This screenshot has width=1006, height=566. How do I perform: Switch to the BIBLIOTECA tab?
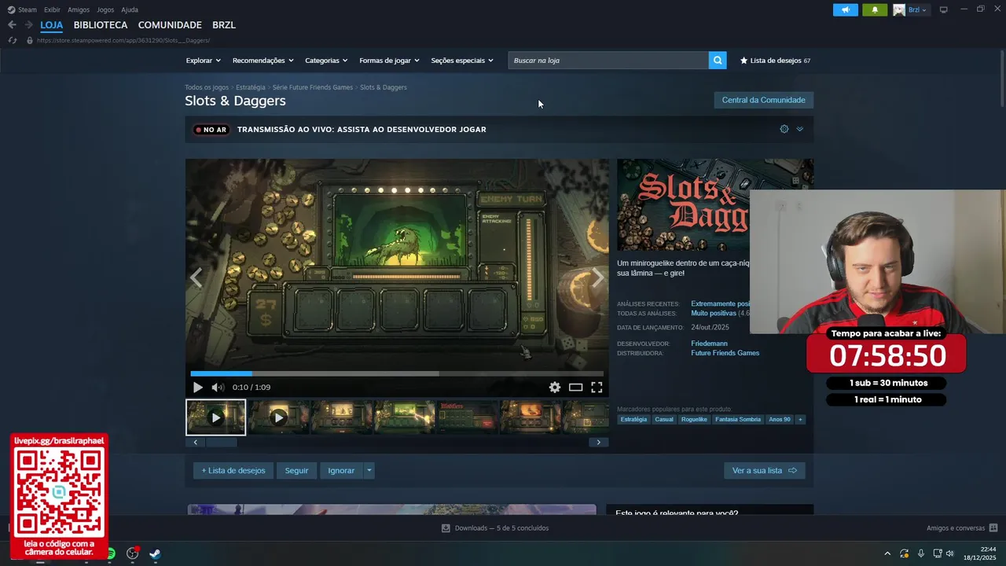click(x=101, y=25)
